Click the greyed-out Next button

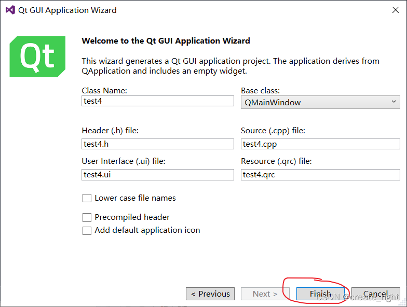pyautogui.click(x=265, y=294)
